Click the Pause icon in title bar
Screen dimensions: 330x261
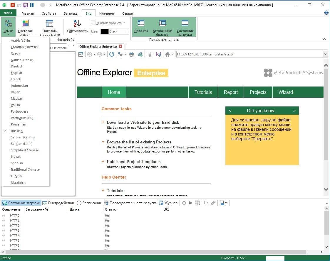pyautogui.click(x=32, y=5)
